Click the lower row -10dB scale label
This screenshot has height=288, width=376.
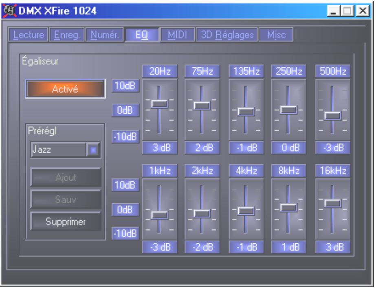[125, 233]
